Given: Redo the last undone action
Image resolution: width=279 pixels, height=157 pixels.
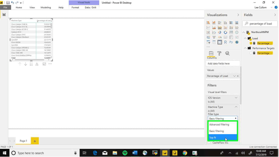Looking at the screenshot, I should pyautogui.click(x=17, y=3).
